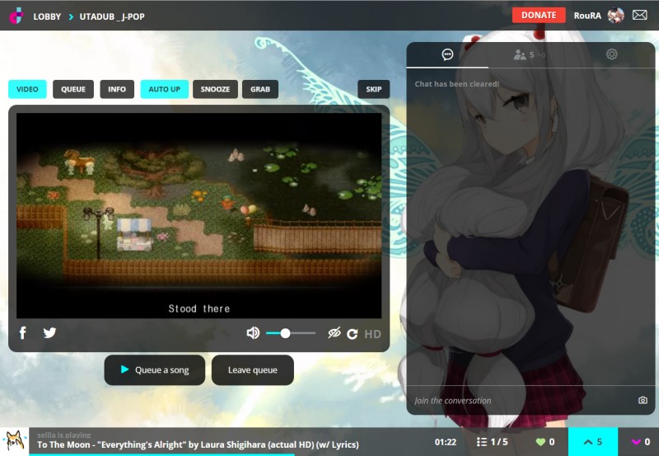Expand the 1/5 queue list
Image resolution: width=659 pixels, height=456 pixels.
point(493,442)
